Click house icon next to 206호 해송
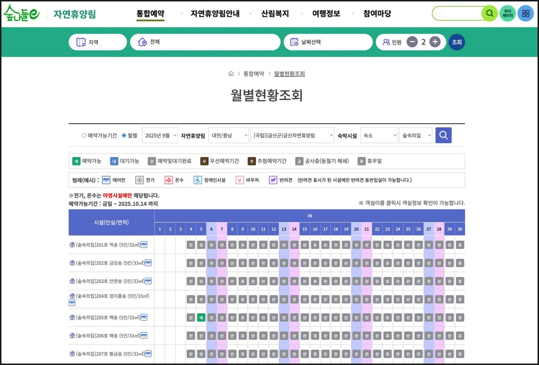The image size is (539, 365). [72, 335]
